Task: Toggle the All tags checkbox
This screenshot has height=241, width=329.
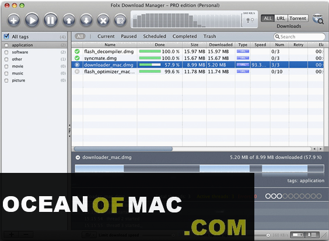Action: click(6, 36)
